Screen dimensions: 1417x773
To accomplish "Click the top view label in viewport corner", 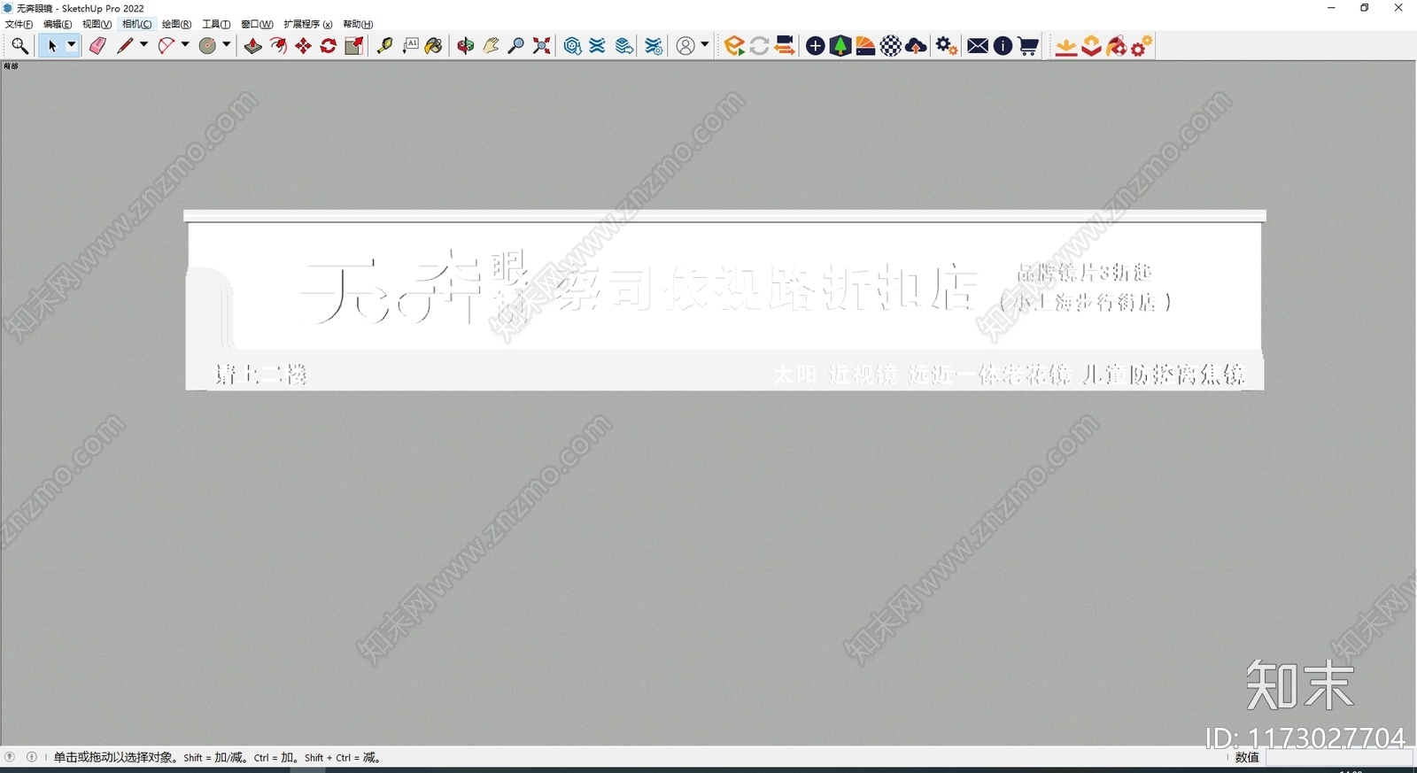I will click(11, 66).
